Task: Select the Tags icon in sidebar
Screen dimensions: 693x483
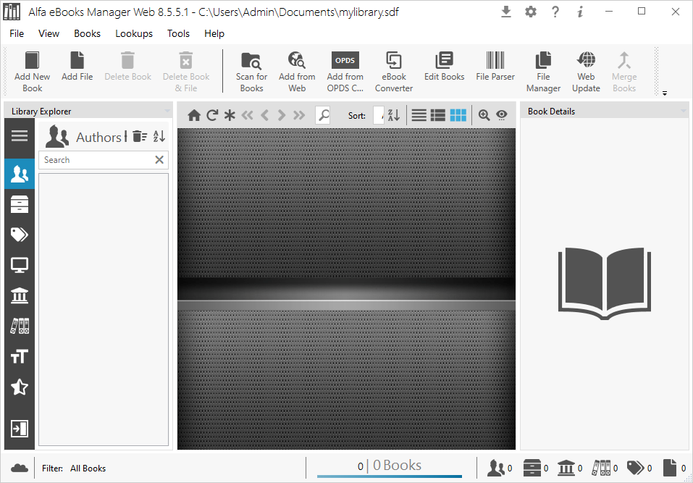Action: click(x=20, y=235)
